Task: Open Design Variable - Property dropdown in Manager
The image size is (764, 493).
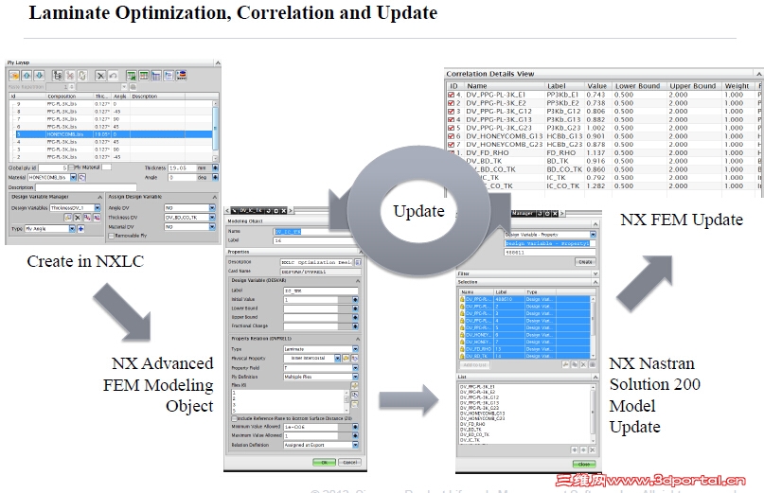Action: click(x=593, y=235)
